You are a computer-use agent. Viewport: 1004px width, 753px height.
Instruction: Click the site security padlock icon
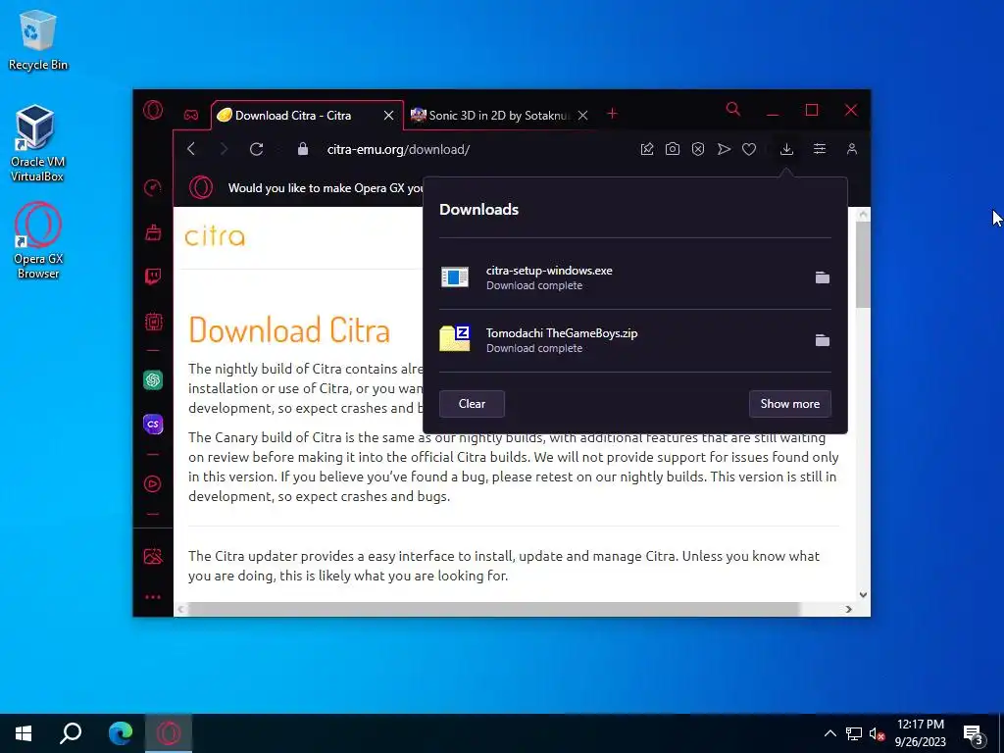(x=303, y=149)
